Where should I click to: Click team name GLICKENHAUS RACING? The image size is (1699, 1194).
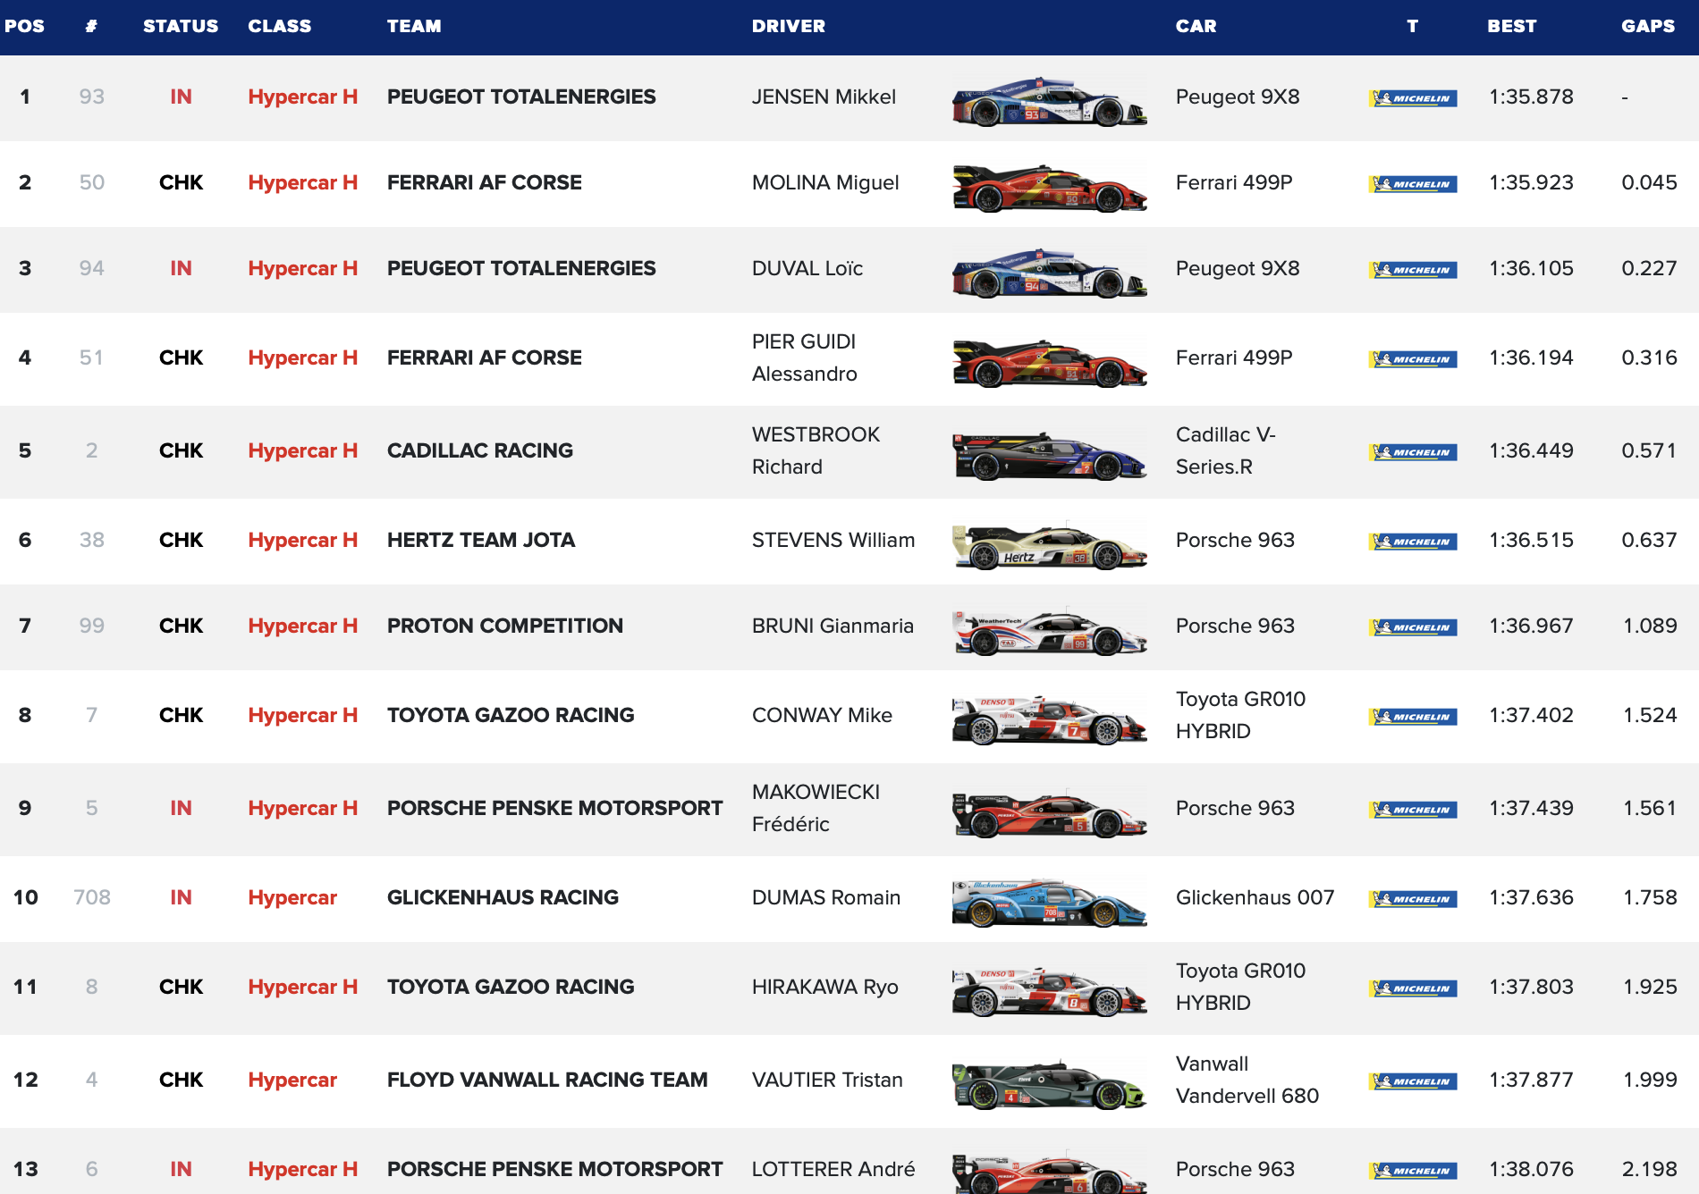[x=503, y=897]
